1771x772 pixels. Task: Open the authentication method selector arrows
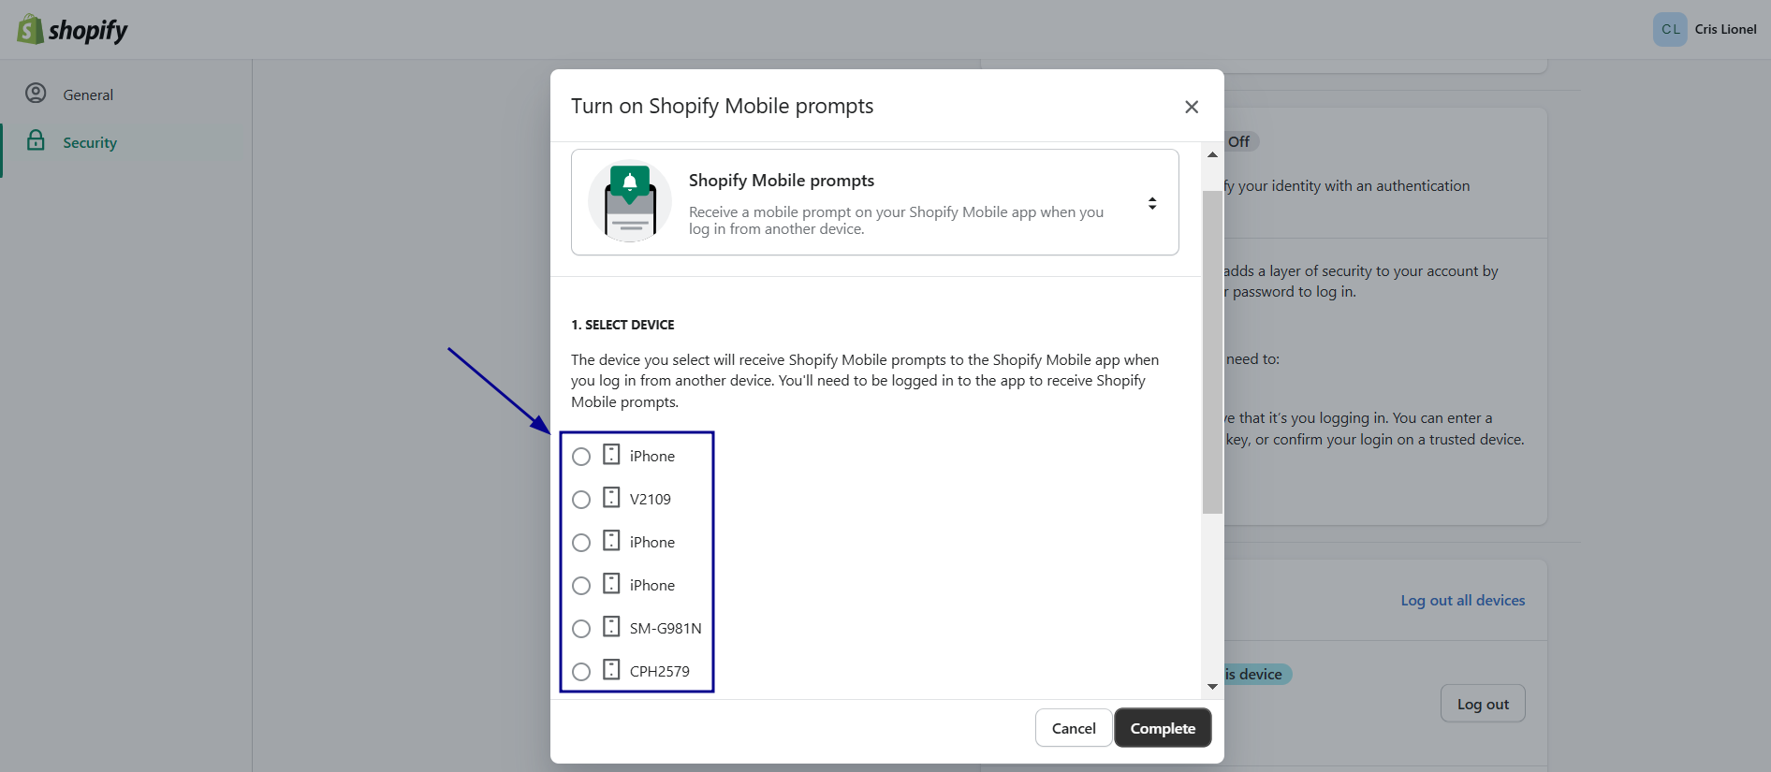point(1152,203)
